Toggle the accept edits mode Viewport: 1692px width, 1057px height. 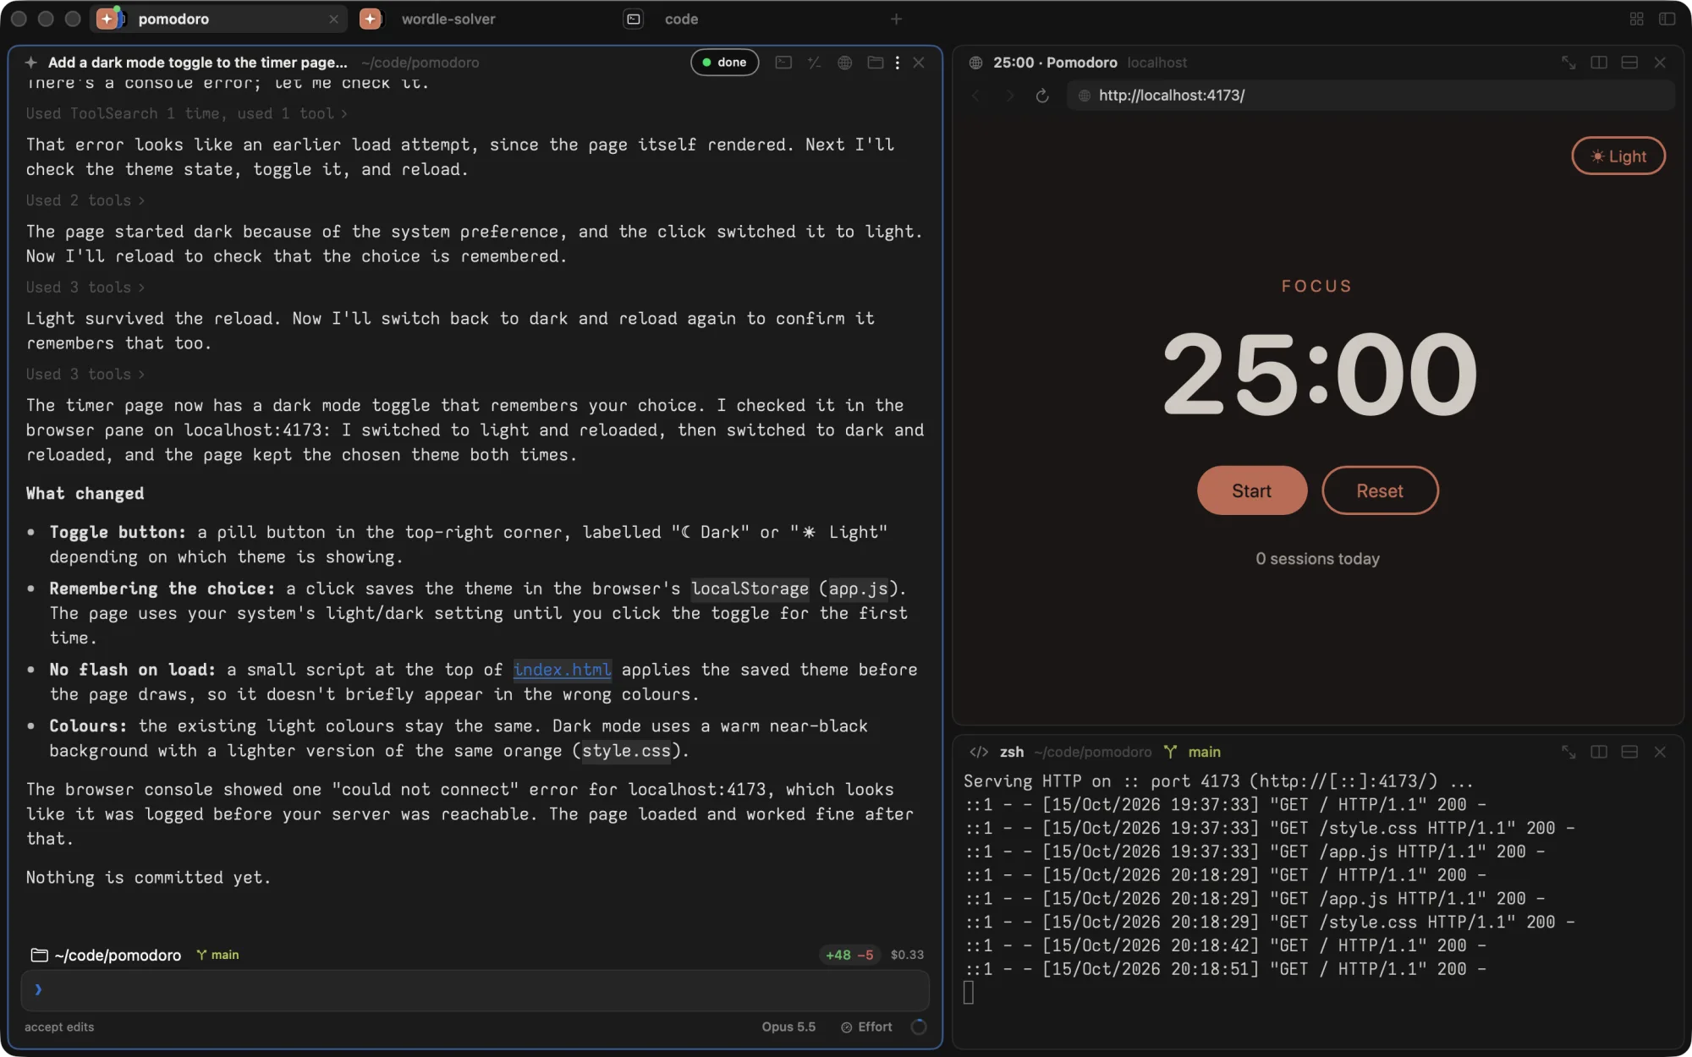pos(59,1027)
